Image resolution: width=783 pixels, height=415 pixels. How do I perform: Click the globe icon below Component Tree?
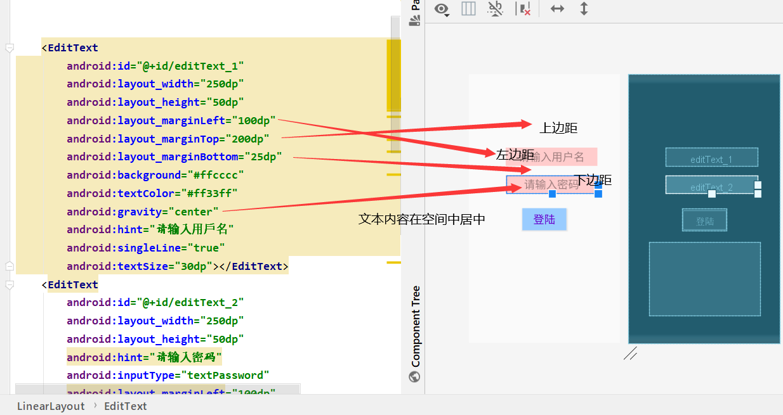pos(415,377)
